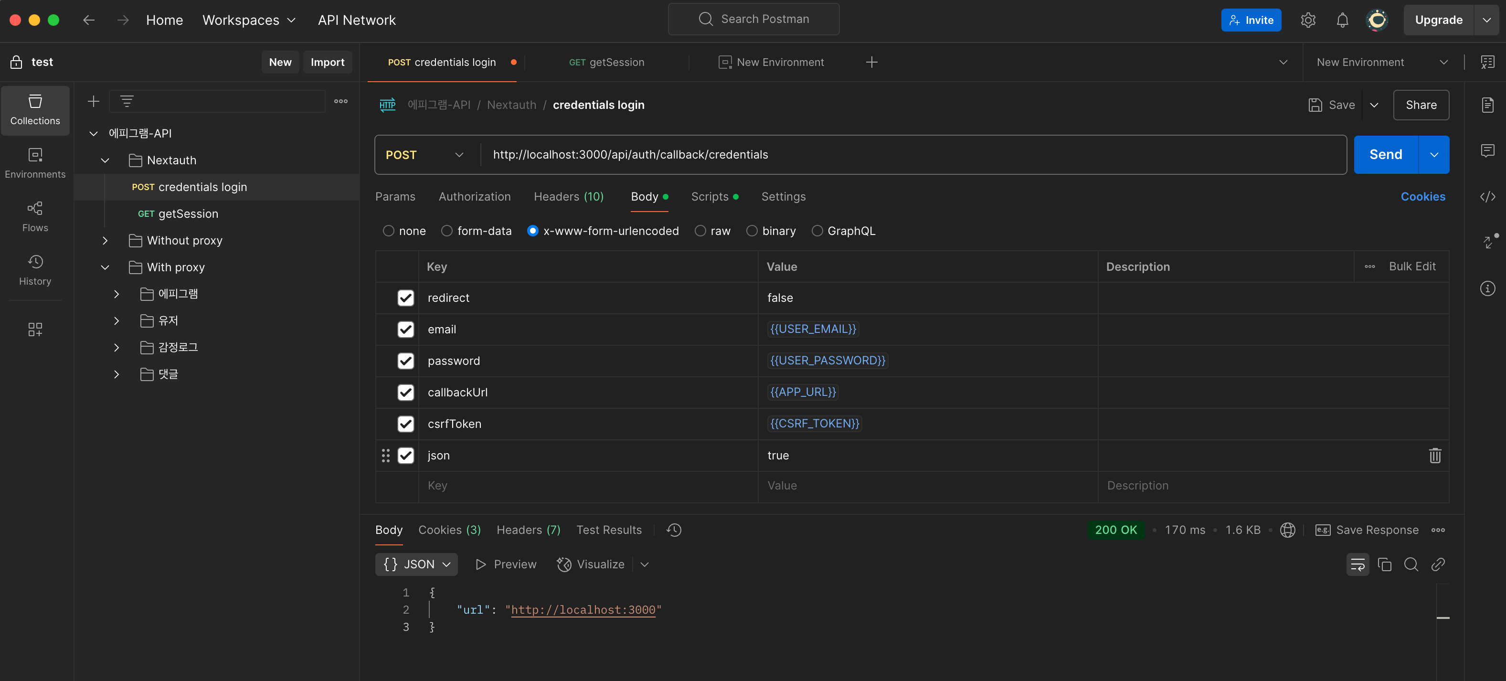
Task: Click the code snippet icon
Action: pos(1487,196)
